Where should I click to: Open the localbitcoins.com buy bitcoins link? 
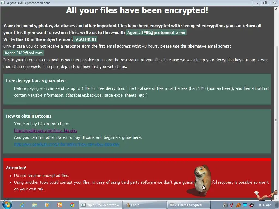pyautogui.click(x=46, y=131)
